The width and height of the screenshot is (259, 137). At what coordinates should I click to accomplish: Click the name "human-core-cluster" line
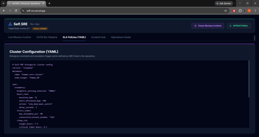pos(29,74)
